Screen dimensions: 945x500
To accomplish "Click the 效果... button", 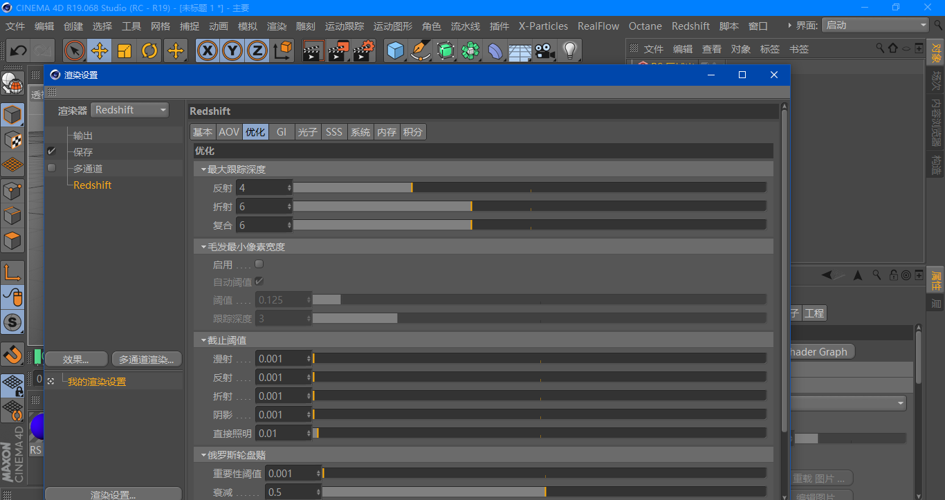I will pos(76,359).
